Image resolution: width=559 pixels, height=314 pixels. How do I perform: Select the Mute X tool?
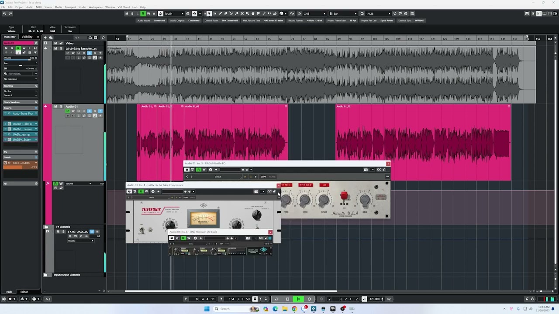(x=242, y=14)
